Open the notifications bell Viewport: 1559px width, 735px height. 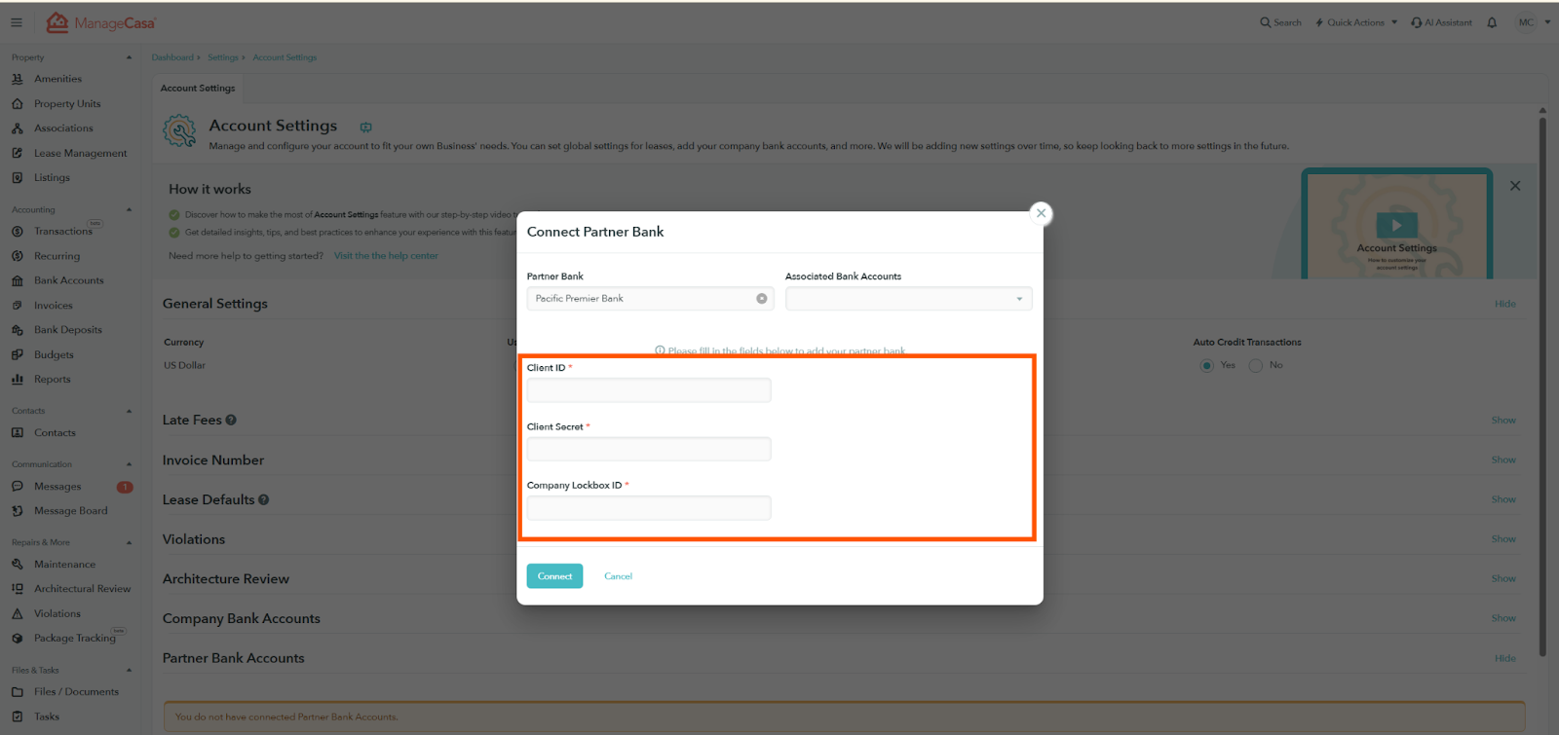pyautogui.click(x=1492, y=22)
